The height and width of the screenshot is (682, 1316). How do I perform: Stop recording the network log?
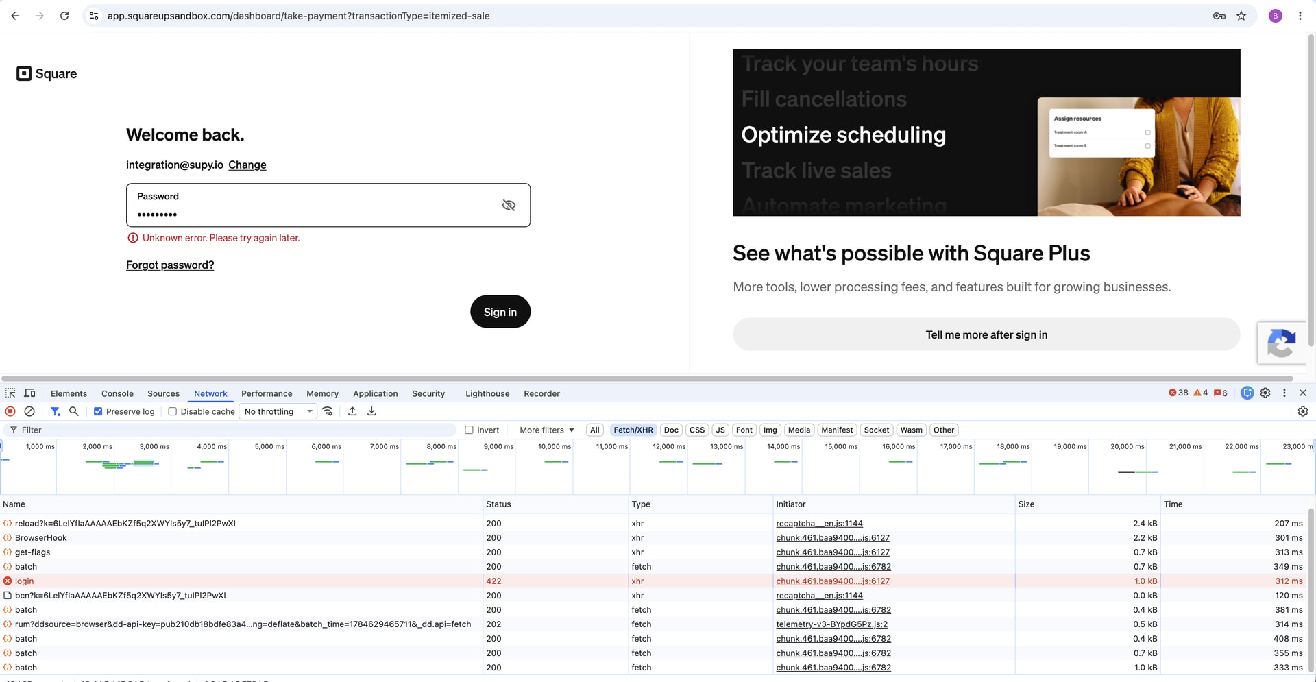tap(10, 411)
